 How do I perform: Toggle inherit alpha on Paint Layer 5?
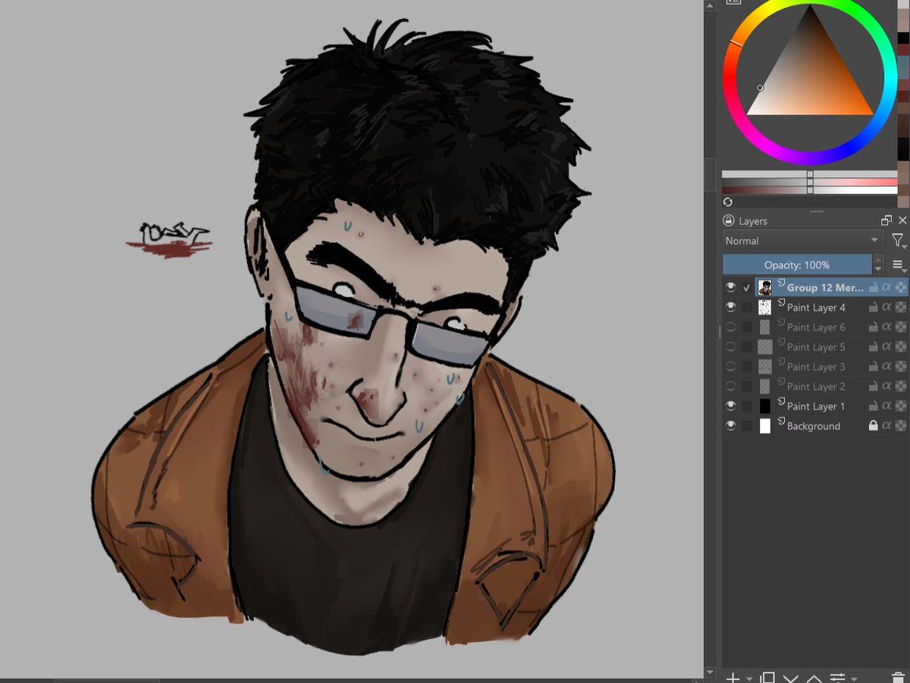pyautogui.click(x=886, y=346)
